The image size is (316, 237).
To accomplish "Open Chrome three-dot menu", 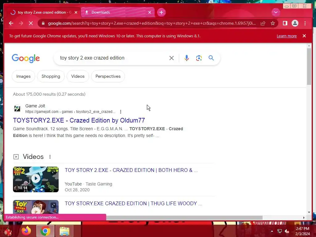I will pos(305,23).
